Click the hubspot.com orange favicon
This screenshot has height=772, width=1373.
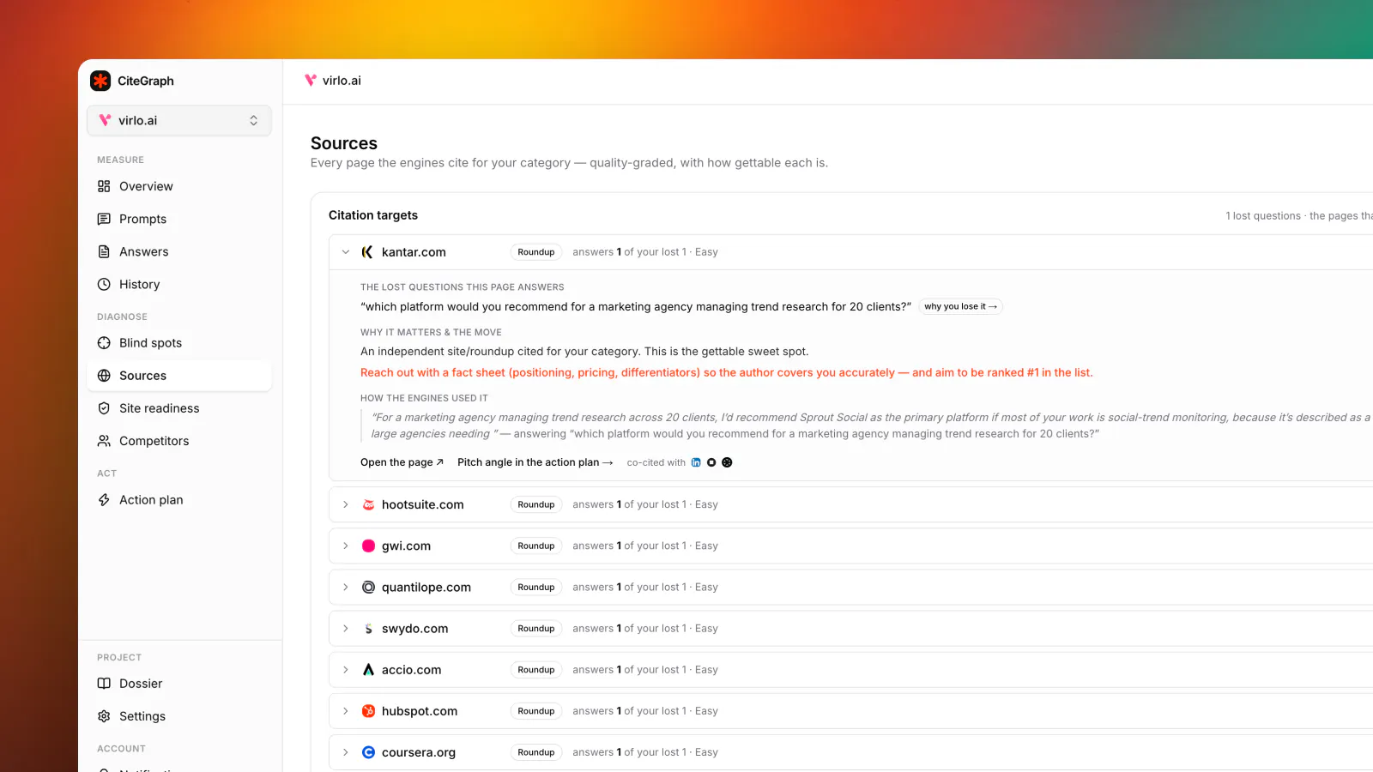point(368,711)
